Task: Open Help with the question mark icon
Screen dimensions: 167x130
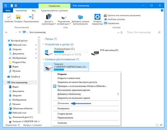Action: pos(162,10)
